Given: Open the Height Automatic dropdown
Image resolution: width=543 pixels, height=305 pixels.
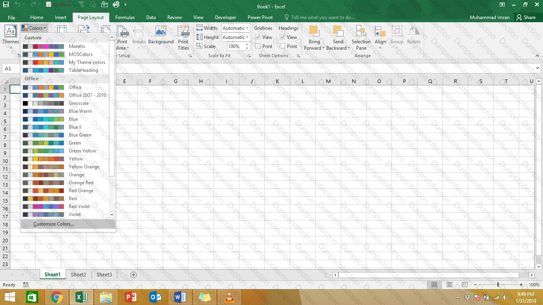Looking at the screenshot, I should coord(247,37).
